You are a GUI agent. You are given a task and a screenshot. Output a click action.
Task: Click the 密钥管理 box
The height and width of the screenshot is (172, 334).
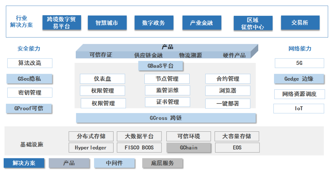tap(30, 92)
